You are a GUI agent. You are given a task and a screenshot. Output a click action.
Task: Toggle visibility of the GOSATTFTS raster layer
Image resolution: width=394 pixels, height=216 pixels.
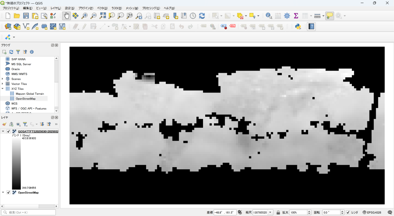pos(8,132)
